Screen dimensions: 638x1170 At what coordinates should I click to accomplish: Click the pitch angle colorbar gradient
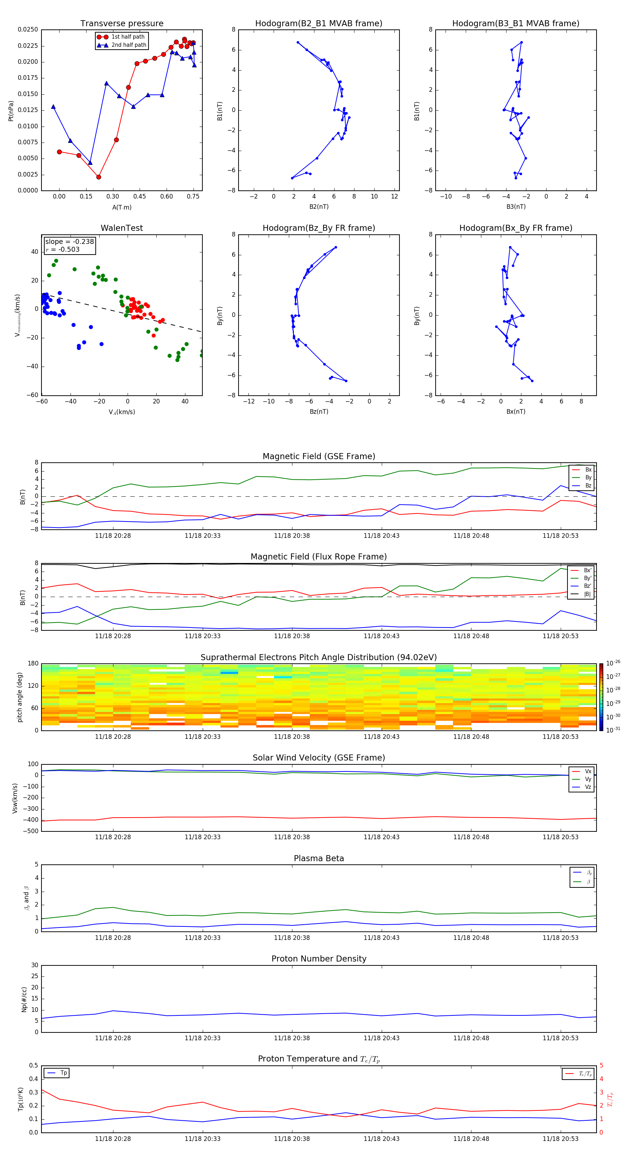601,697
